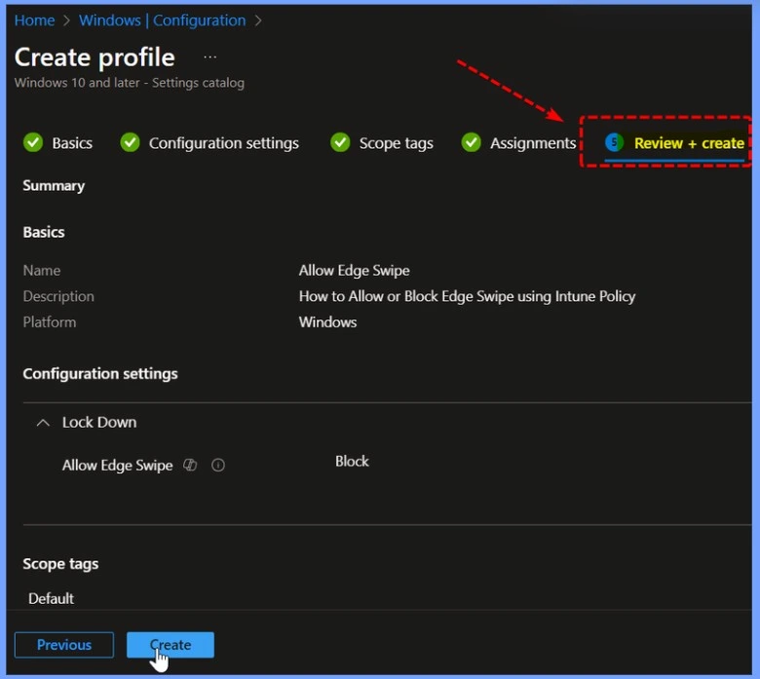The height and width of the screenshot is (679, 760).
Task: Click the green check icon for Basics
Action: [33, 142]
